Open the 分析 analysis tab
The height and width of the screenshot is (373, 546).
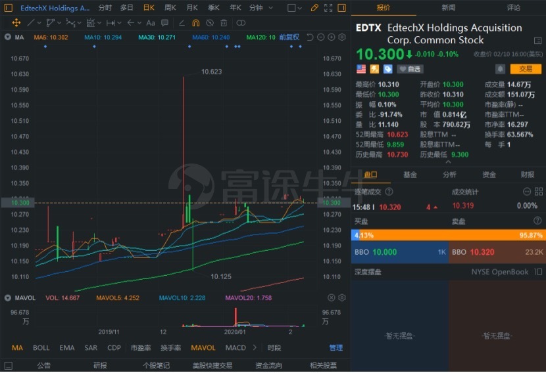click(x=449, y=175)
